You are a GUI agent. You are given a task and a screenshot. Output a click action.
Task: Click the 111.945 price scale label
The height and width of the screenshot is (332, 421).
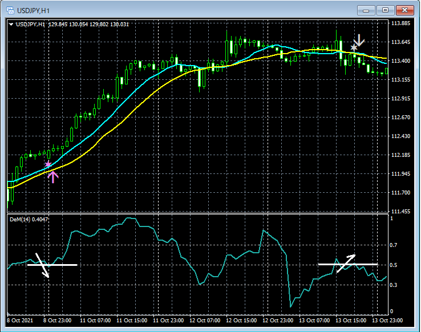400,173
